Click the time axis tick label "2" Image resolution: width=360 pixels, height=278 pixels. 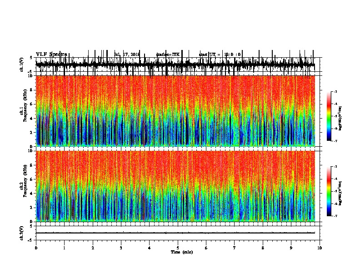point(93,248)
